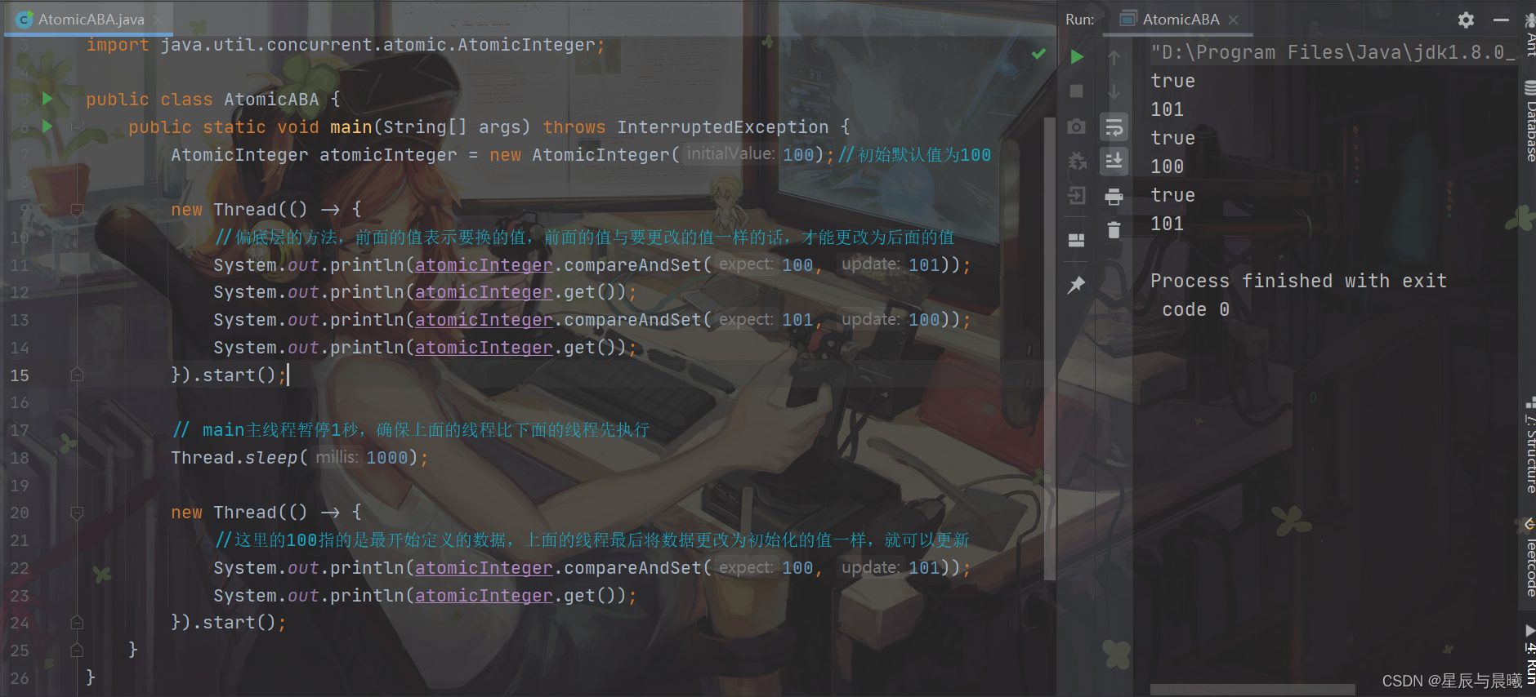This screenshot has height=697, width=1536.
Task: Click the bug icon in the Run toolbar
Action: pos(1077,161)
